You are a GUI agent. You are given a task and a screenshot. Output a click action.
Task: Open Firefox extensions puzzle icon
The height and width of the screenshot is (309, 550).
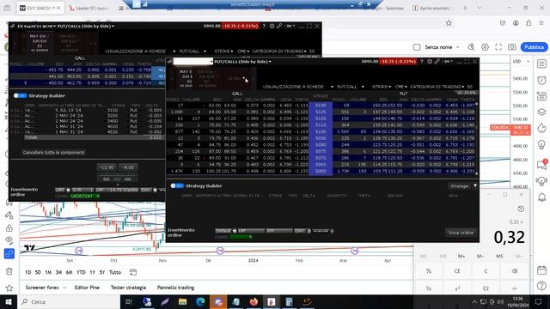tap(529, 23)
